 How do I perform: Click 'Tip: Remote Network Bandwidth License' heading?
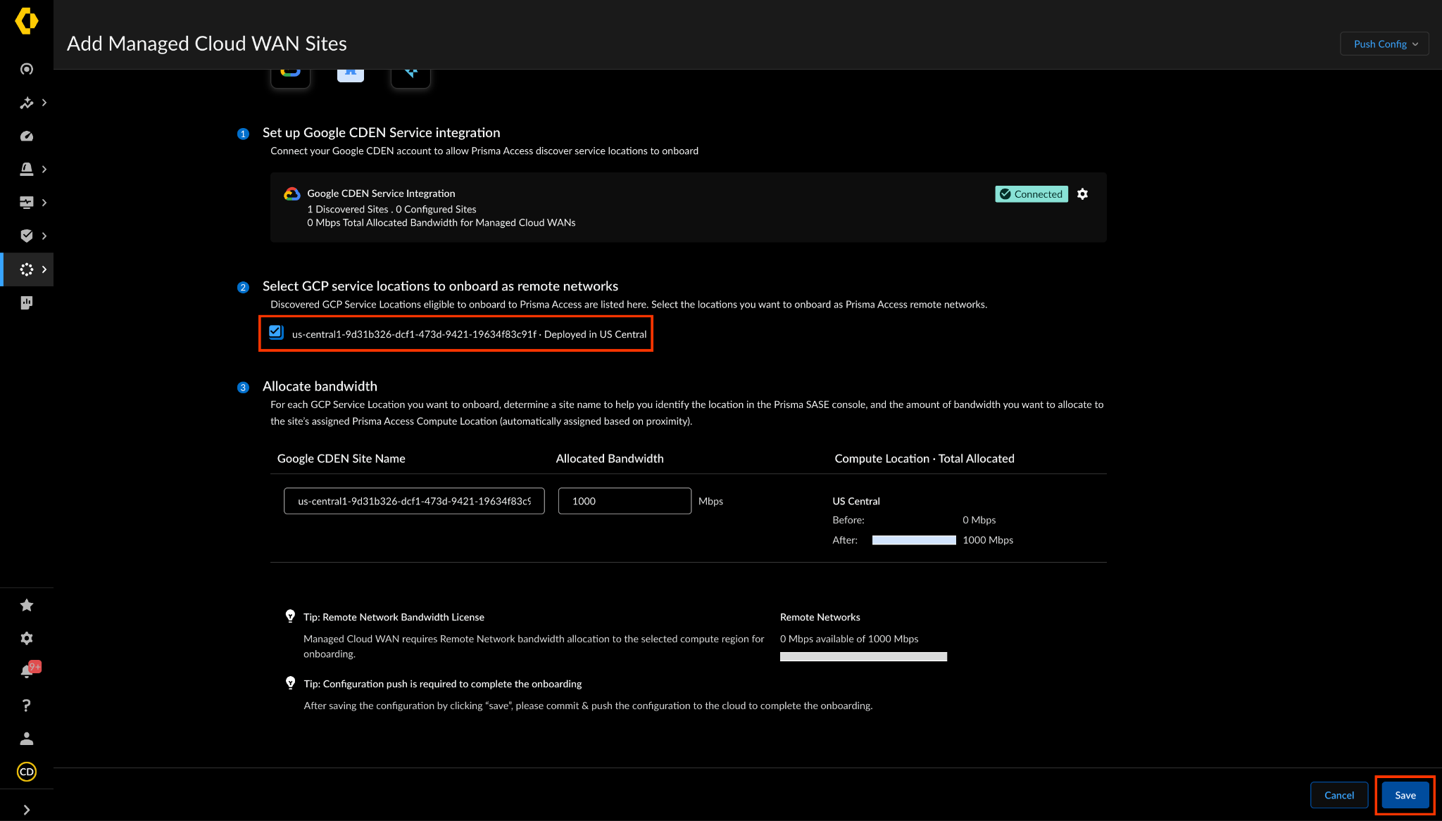(394, 617)
